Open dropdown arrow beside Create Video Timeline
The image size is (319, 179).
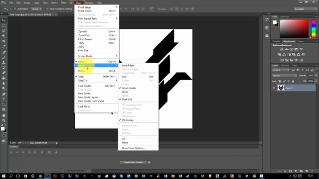[x=149, y=163]
